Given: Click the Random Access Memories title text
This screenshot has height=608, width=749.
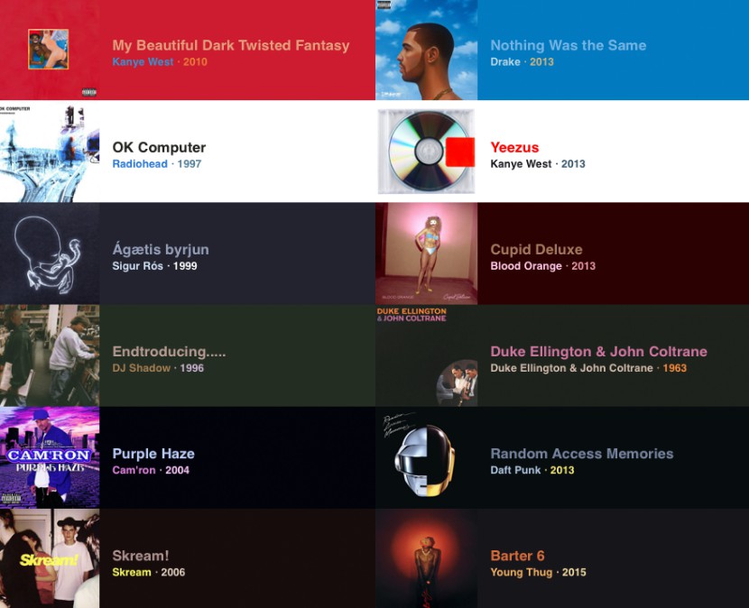Looking at the screenshot, I should point(582,454).
